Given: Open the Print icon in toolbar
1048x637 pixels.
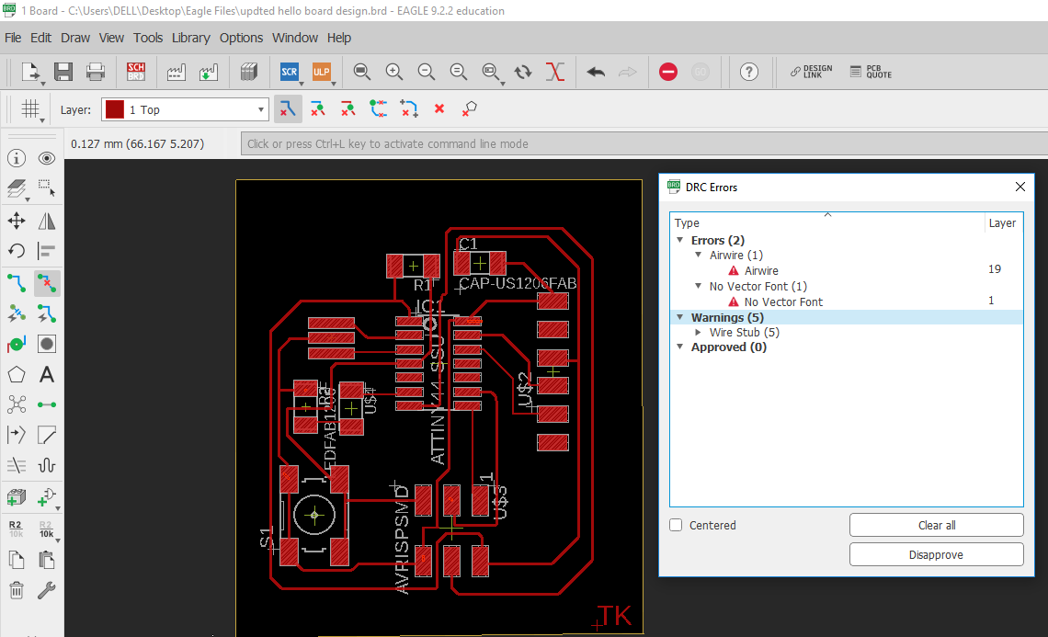Looking at the screenshot, I should click(x=96, y=72).
